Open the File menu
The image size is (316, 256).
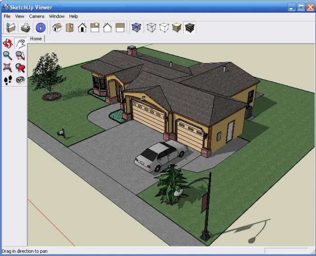click(x=7, y=16)
